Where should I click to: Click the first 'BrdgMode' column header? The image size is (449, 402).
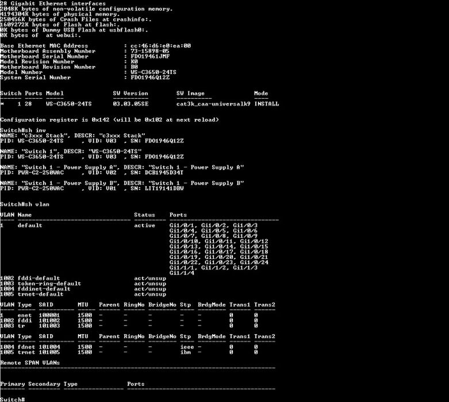(212, 305)
